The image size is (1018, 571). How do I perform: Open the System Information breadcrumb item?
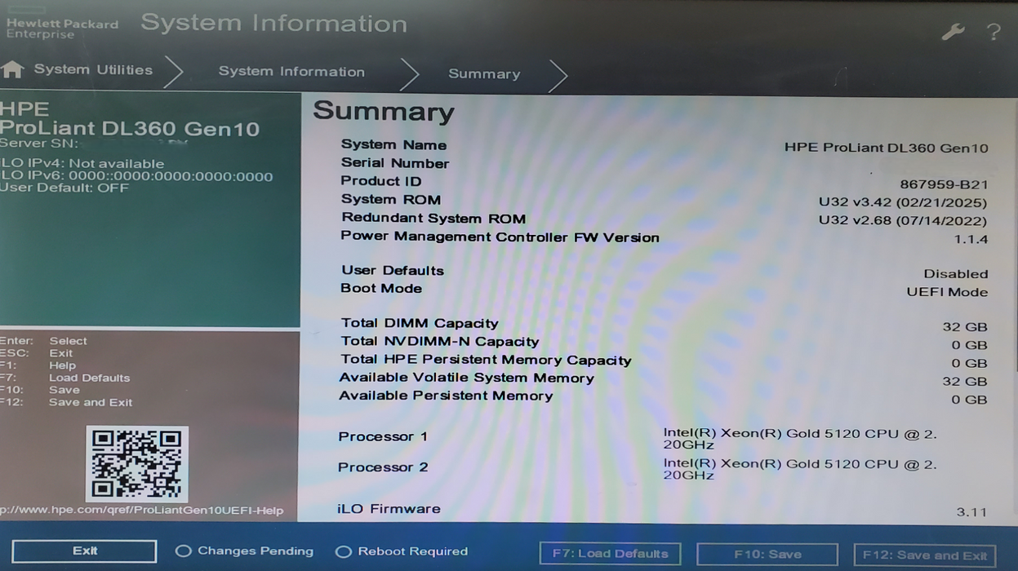pos(291,72)
